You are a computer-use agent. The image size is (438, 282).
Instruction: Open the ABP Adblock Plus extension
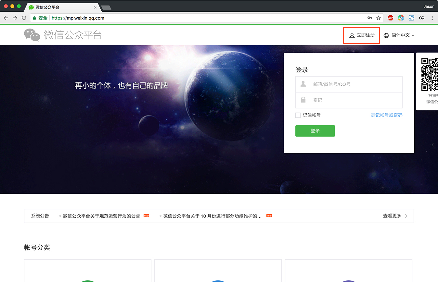391,18
